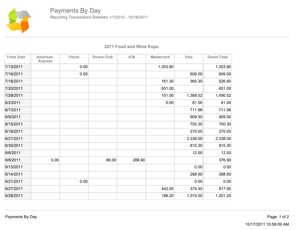Select the JCB column header
Viewport: 296px width, 230px height.
pyautogui.click(x=131, y=57)
